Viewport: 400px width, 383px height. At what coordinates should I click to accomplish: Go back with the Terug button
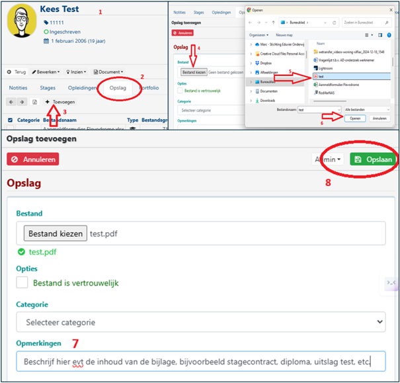tap(17, 72)
